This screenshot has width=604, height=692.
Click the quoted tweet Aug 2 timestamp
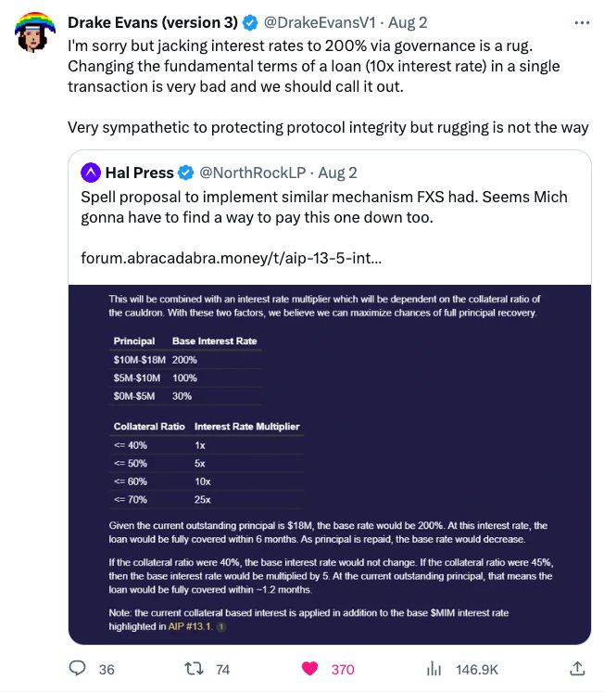337,173
